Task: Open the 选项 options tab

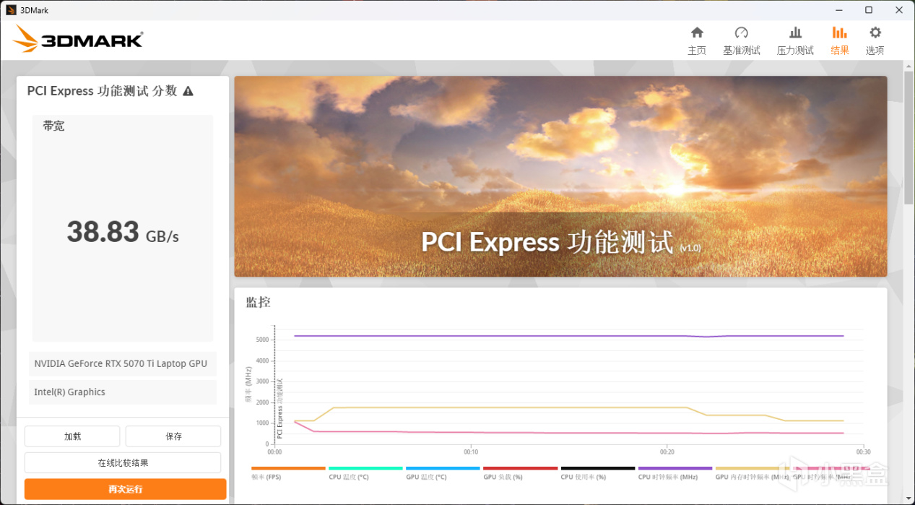Action: tap(875, 41)
